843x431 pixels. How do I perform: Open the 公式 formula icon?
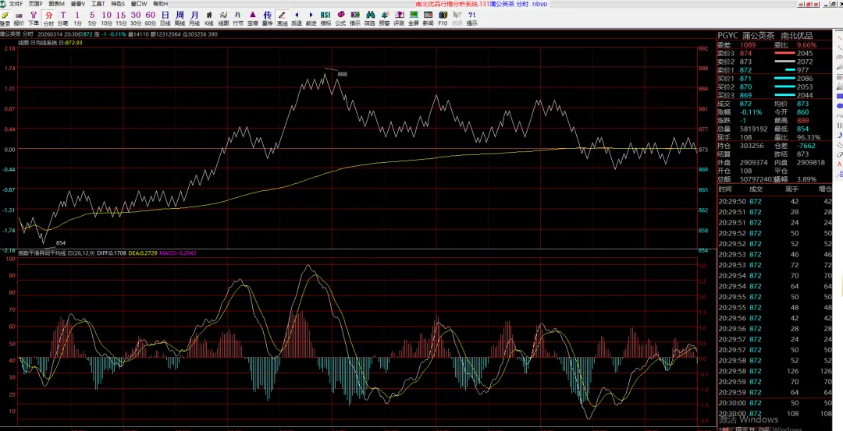pos(340,18)
